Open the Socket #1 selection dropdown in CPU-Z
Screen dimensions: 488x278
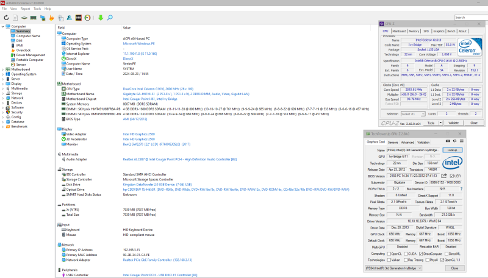(413, 114)
